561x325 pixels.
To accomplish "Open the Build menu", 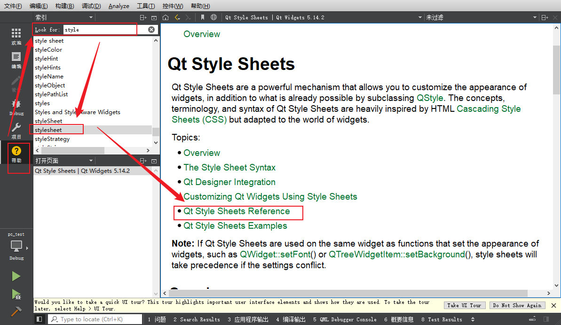I will [x=65, y=6].
